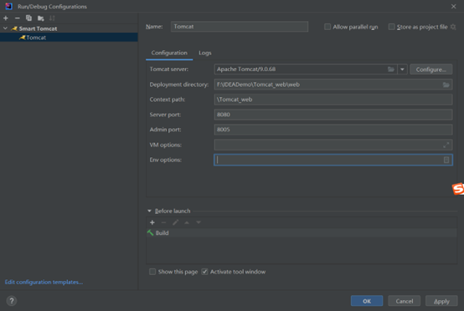Click the Cancel button
Image resolution: width=464 pixels, height=311 pixels.
[x=405, y=301]
